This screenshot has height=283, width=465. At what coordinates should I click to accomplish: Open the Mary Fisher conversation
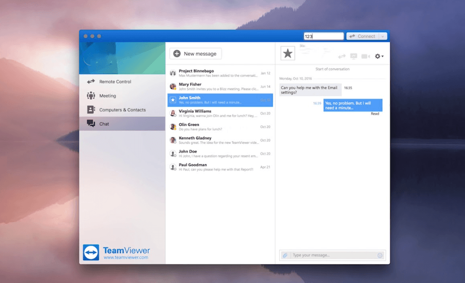click(220, 87)
